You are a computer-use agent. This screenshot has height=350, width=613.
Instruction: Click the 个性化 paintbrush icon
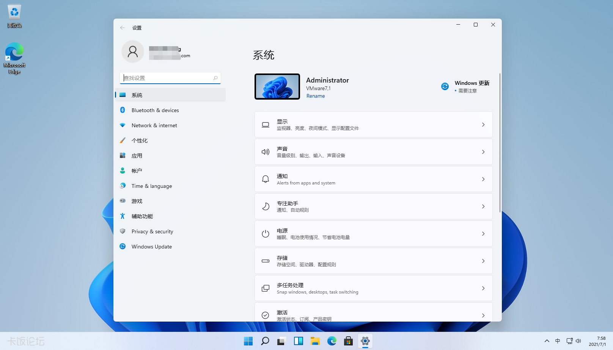(123, 140)
